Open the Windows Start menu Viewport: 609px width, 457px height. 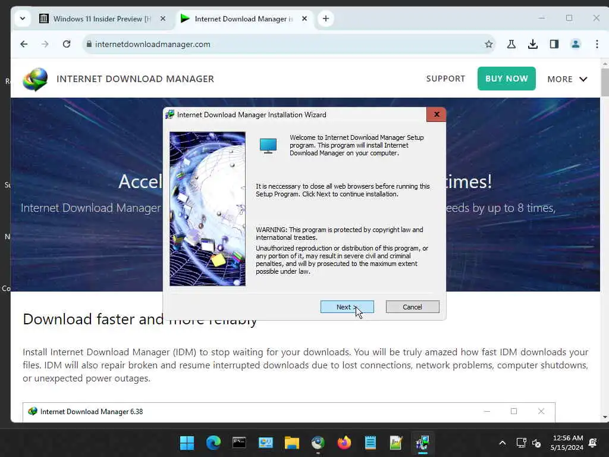(187, 443)
